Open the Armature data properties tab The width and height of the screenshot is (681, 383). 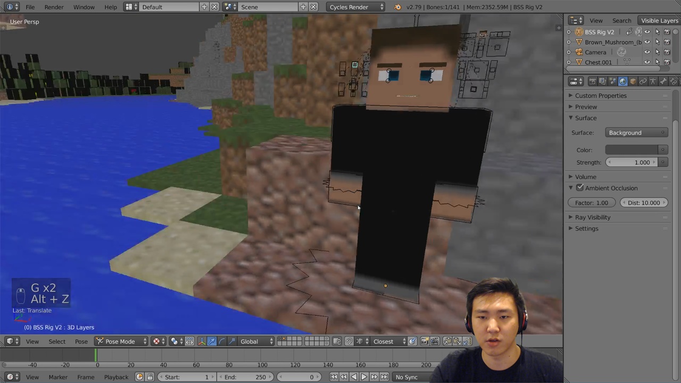(x=653, y=81)
